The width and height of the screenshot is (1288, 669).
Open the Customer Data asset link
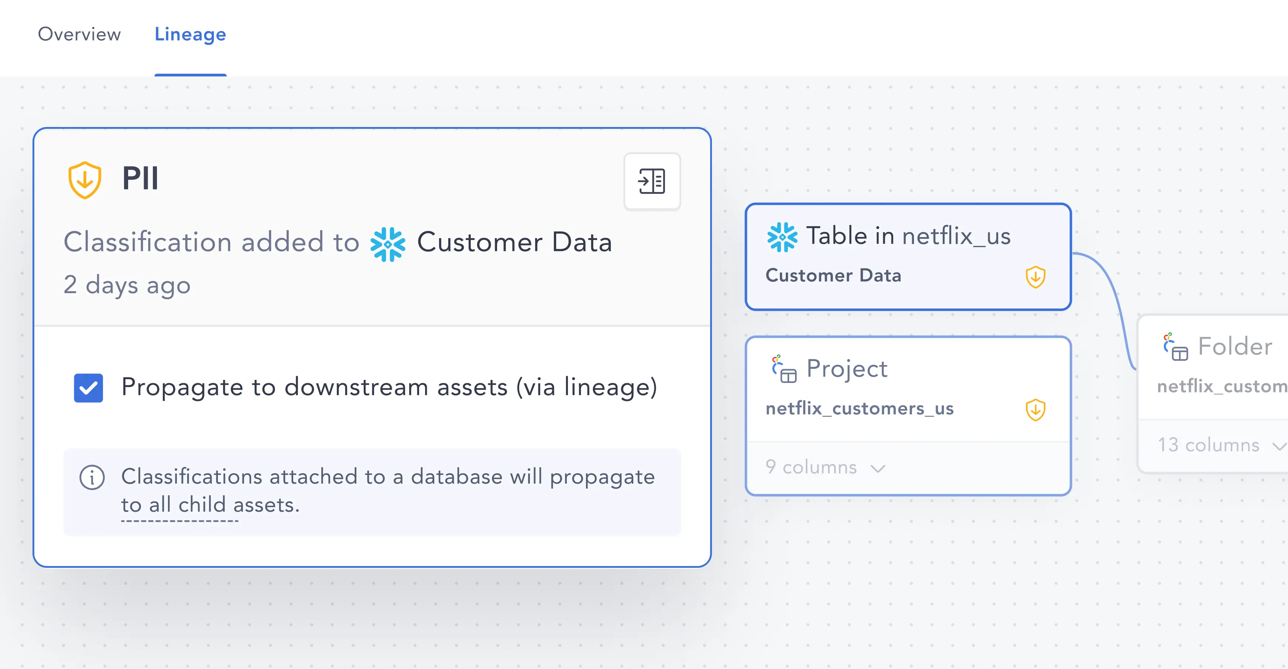tap(514, 243)
